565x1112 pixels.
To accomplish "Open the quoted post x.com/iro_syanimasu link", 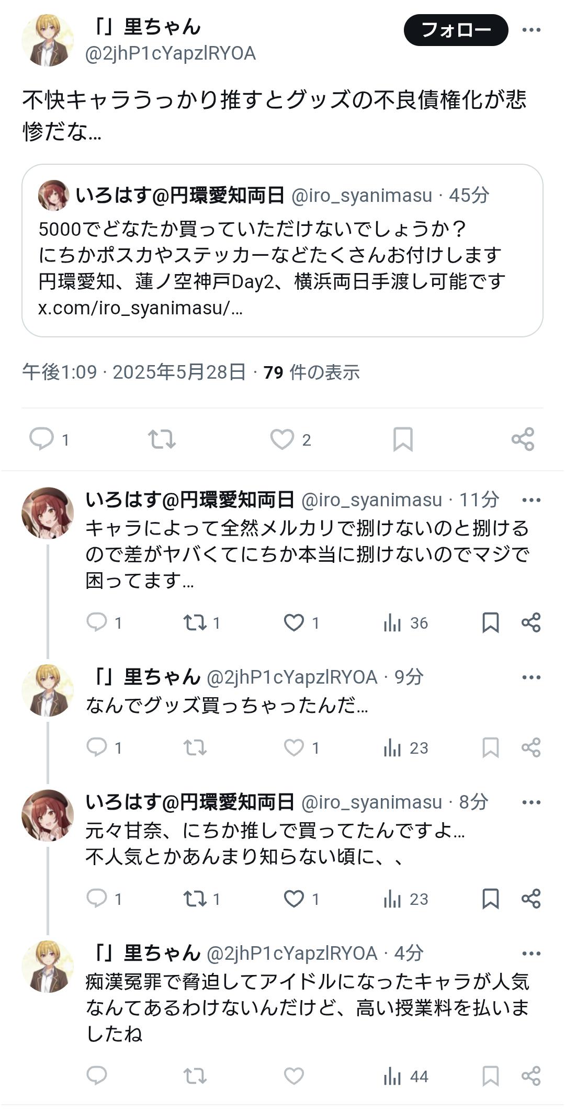I will tap(140, 308).
